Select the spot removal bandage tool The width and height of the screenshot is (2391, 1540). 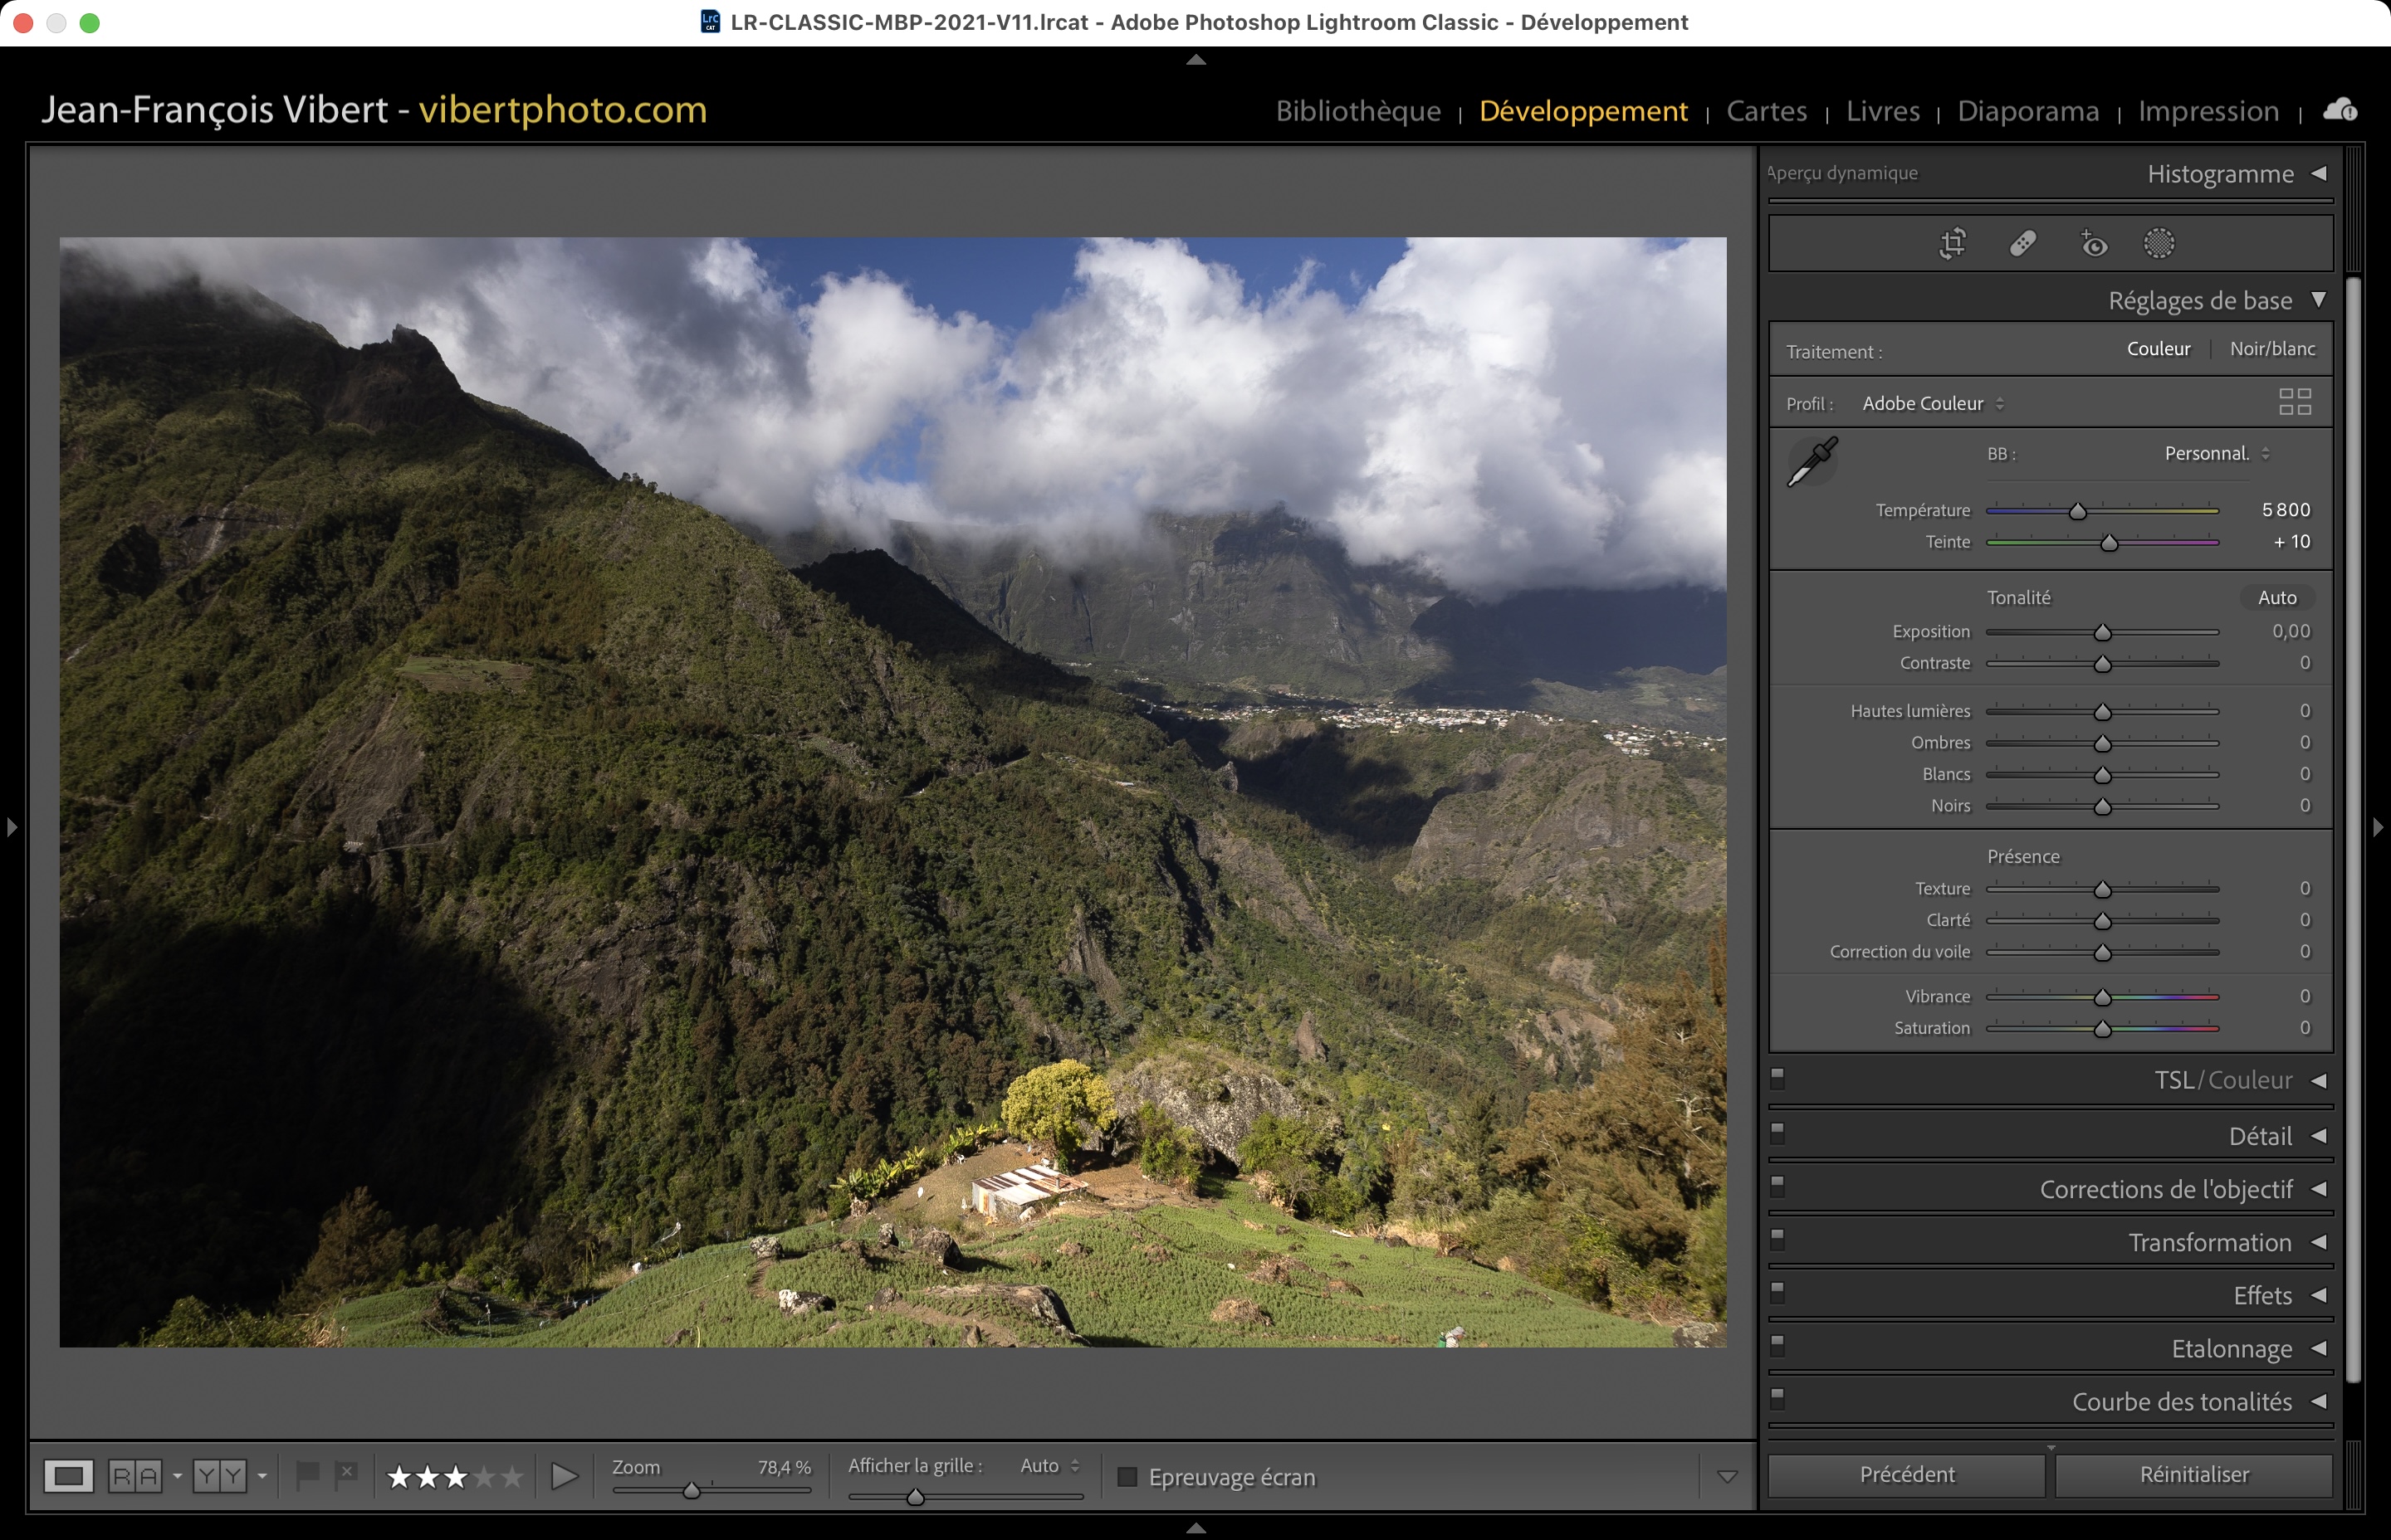pyautogui.click(x=2023, y=243)
